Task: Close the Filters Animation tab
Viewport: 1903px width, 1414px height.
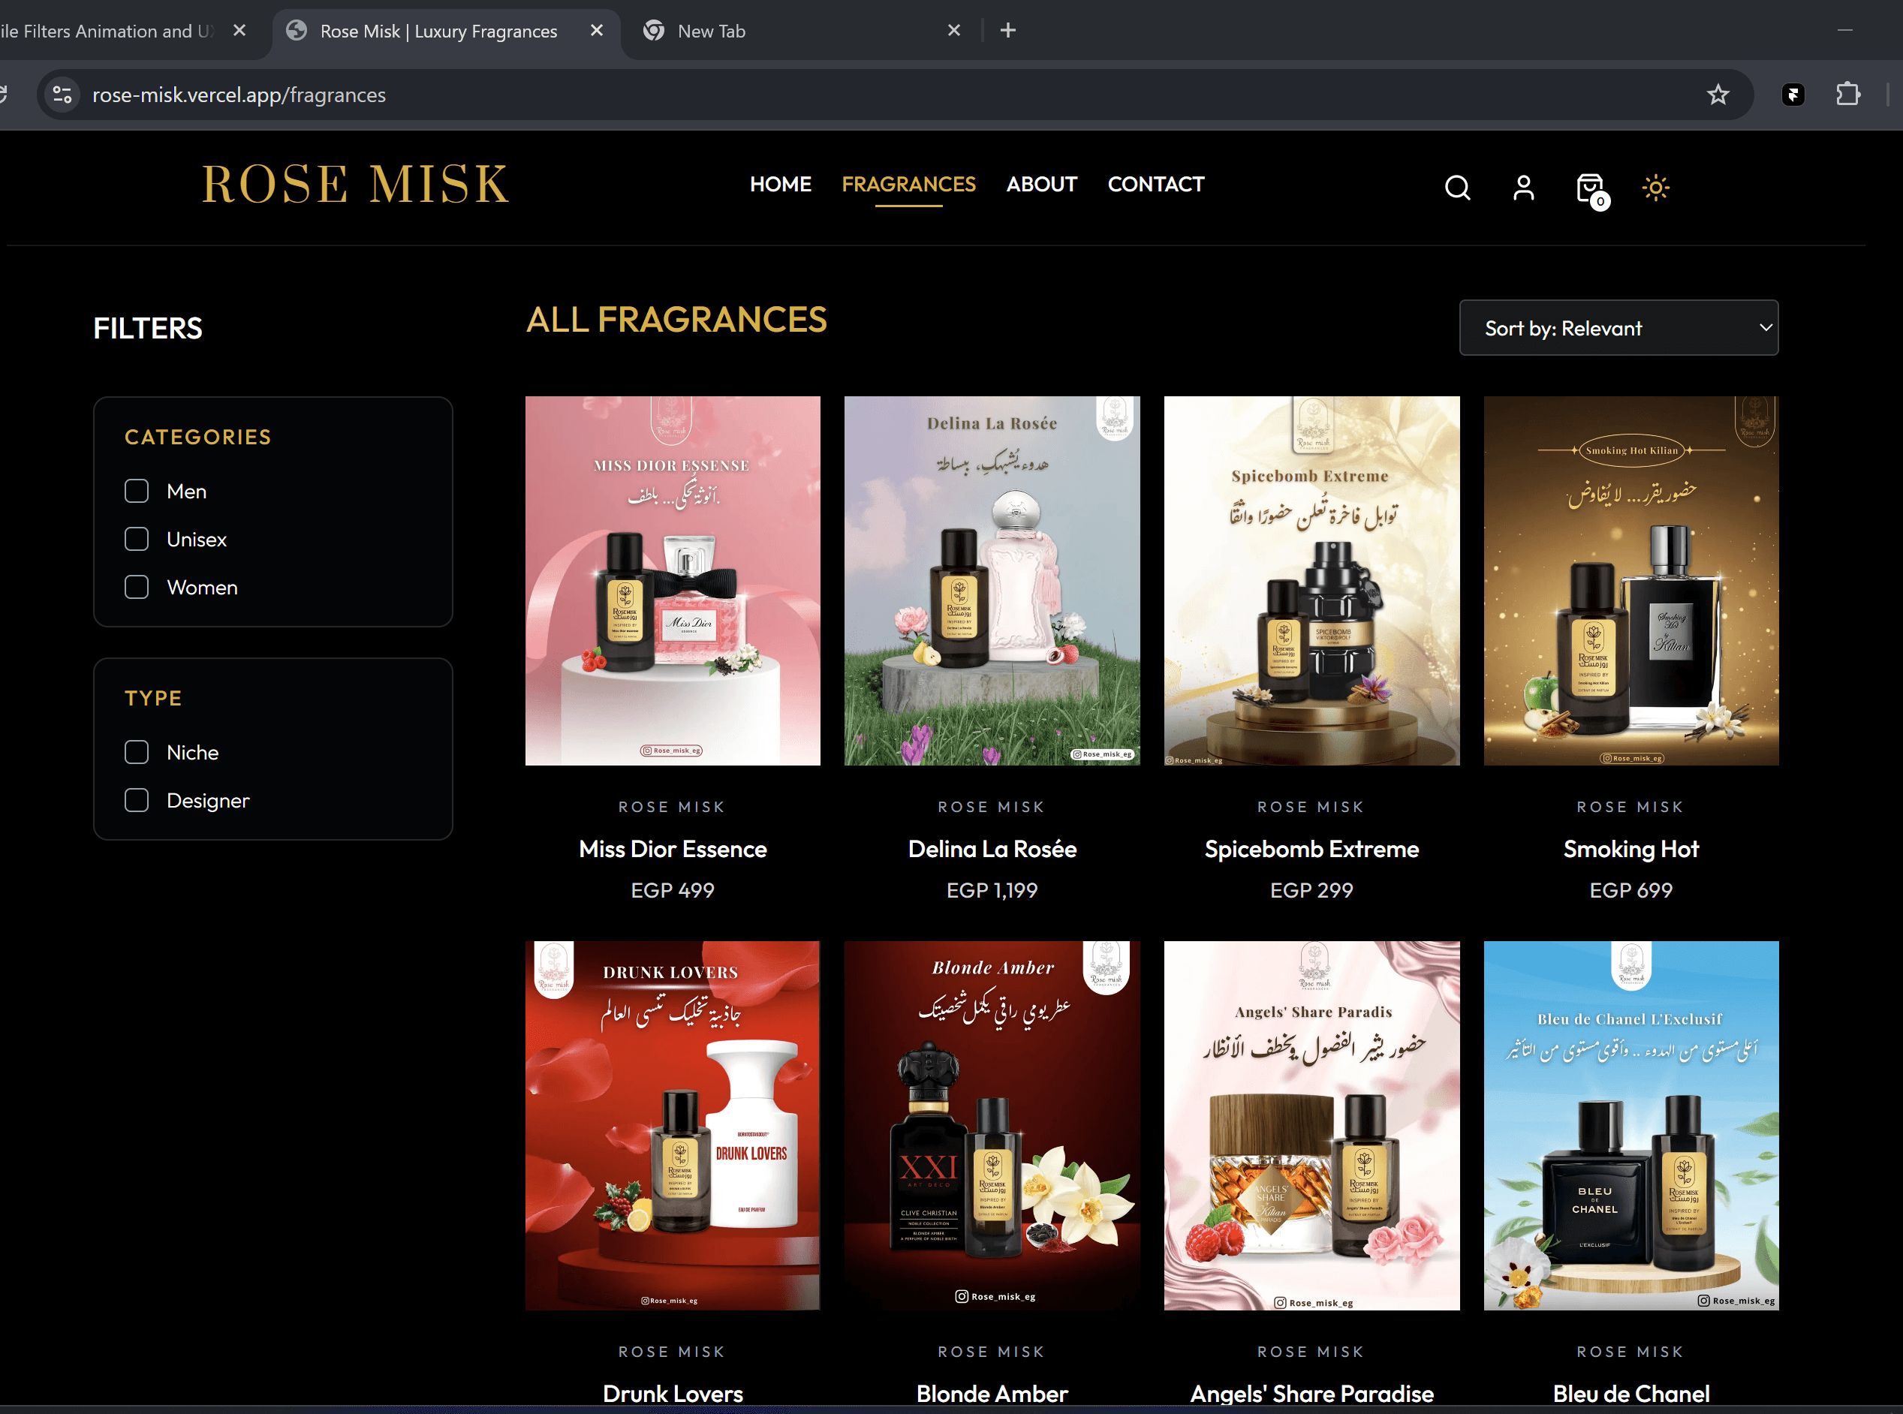Action: pyautogui.click(x=239, y=31)
